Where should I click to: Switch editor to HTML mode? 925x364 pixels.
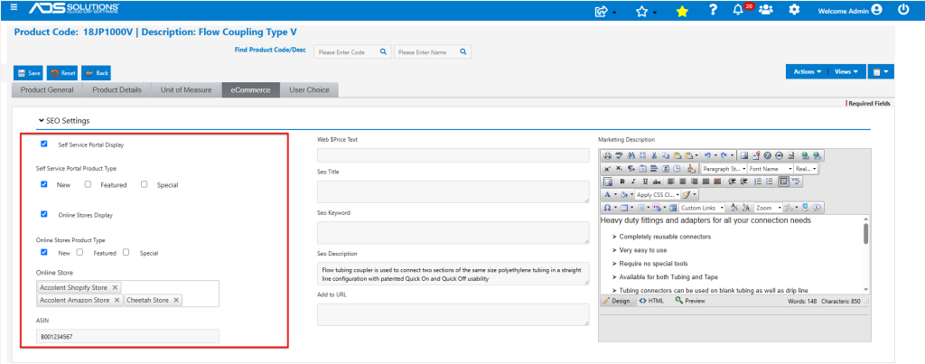point(651,301)
